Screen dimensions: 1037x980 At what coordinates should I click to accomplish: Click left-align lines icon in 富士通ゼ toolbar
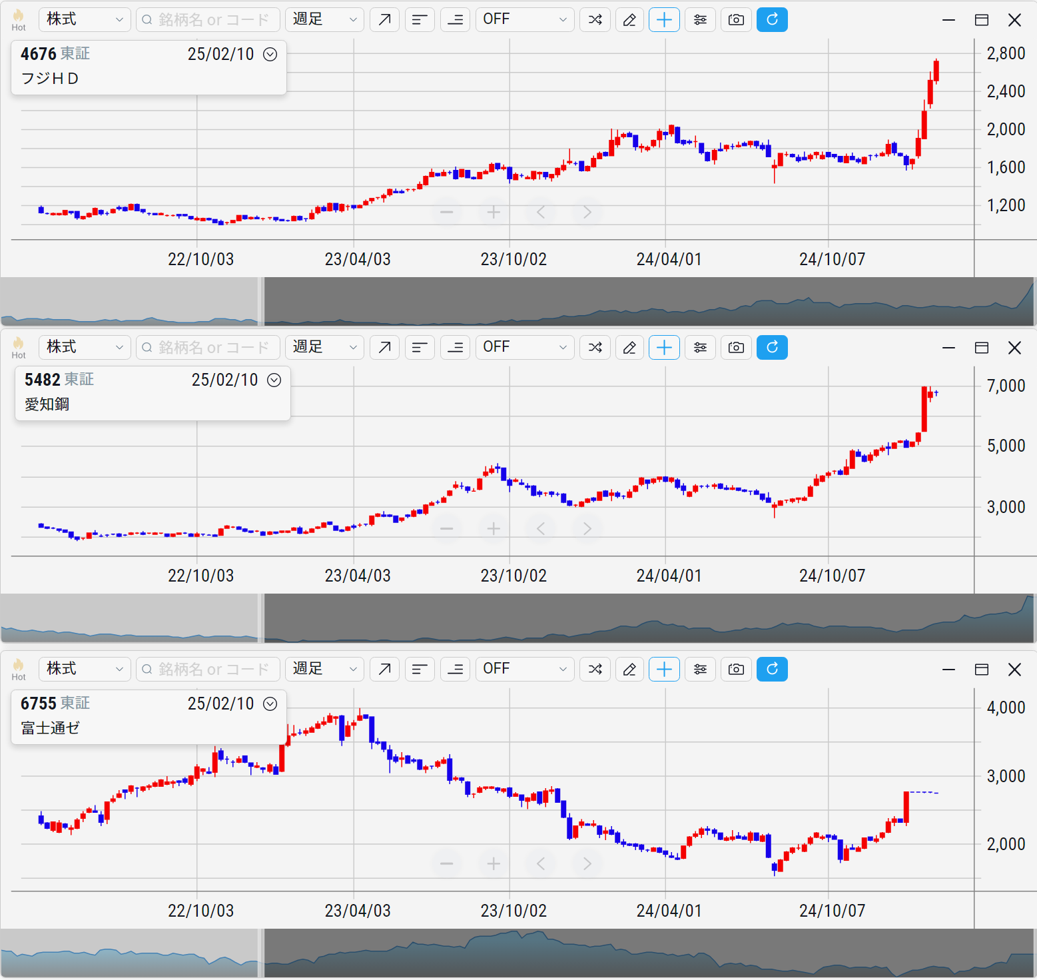point(420,669)
